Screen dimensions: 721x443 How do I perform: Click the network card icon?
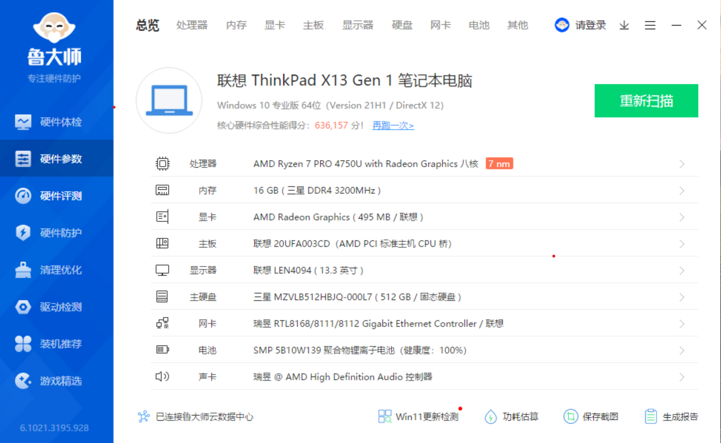(x=162, y=323)
